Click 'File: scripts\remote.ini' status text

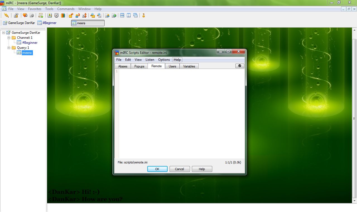pyautogui.click(x=132, y=162)
